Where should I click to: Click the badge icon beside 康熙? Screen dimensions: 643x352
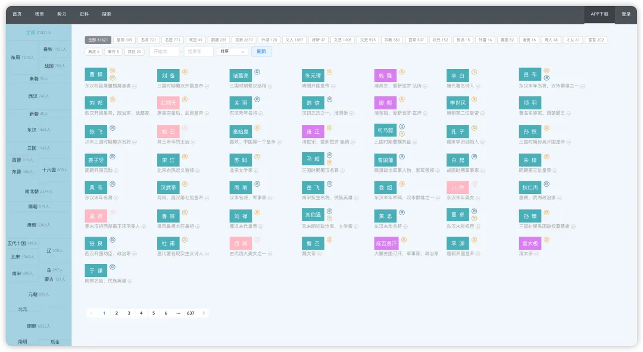tap(402, 99)
